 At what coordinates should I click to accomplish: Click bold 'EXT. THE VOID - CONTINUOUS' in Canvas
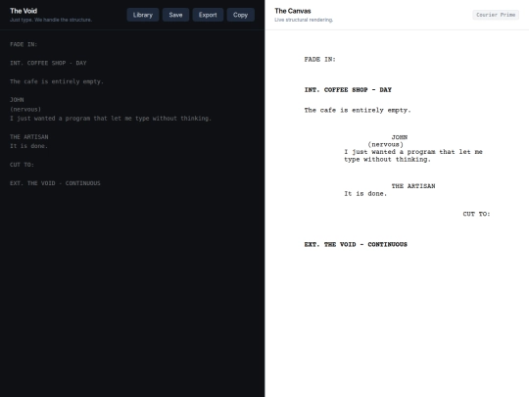[x=356, y=244]
